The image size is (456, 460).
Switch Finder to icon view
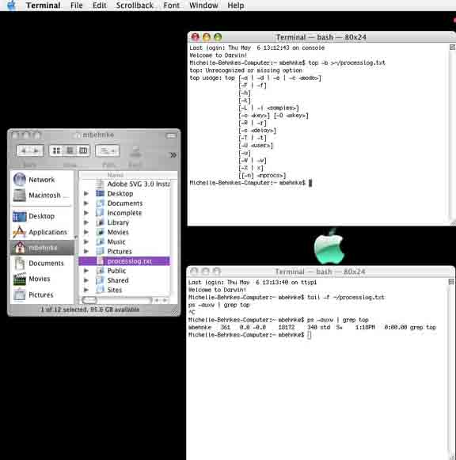coord(56,150)
